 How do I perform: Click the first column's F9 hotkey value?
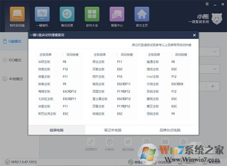pos(64,84)
